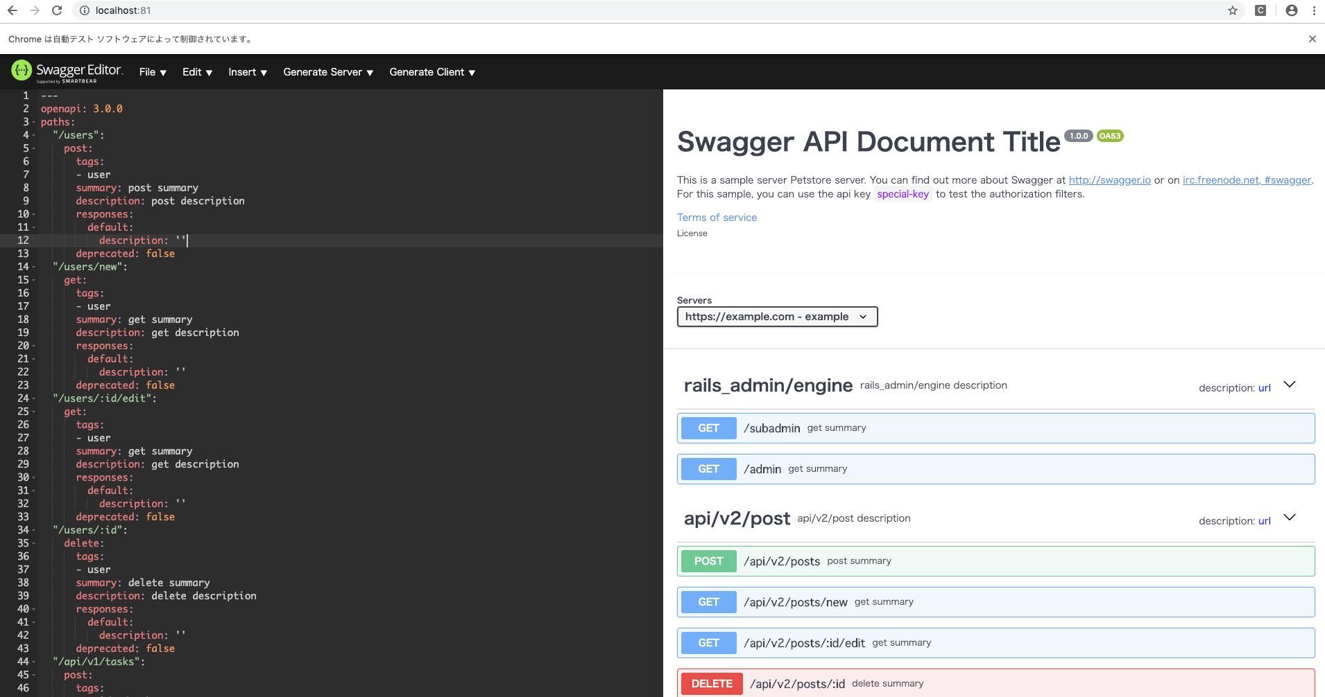Click the Terms of service link
Image resolution: width=1325 pixels, height=697 pixels.
pyautogui.click(x=716, y=217)
